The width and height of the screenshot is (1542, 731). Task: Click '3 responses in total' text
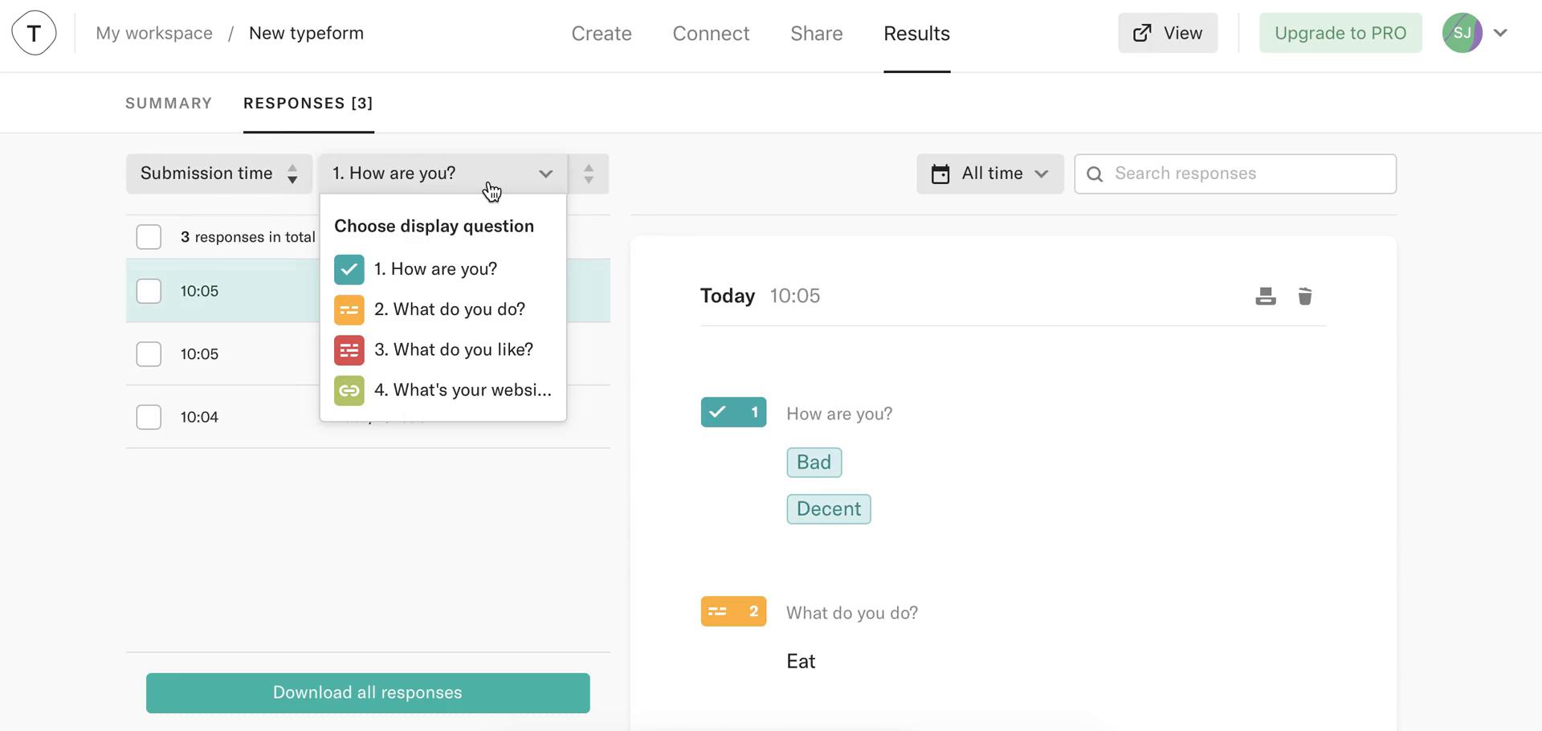coord(247,237)
